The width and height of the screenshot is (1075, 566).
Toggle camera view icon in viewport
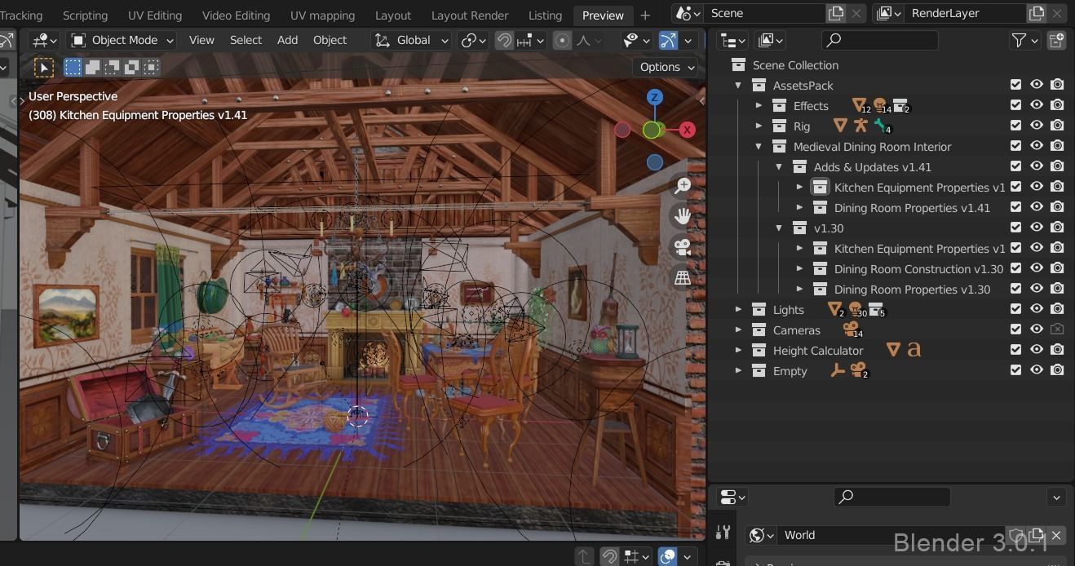(682, 247)
